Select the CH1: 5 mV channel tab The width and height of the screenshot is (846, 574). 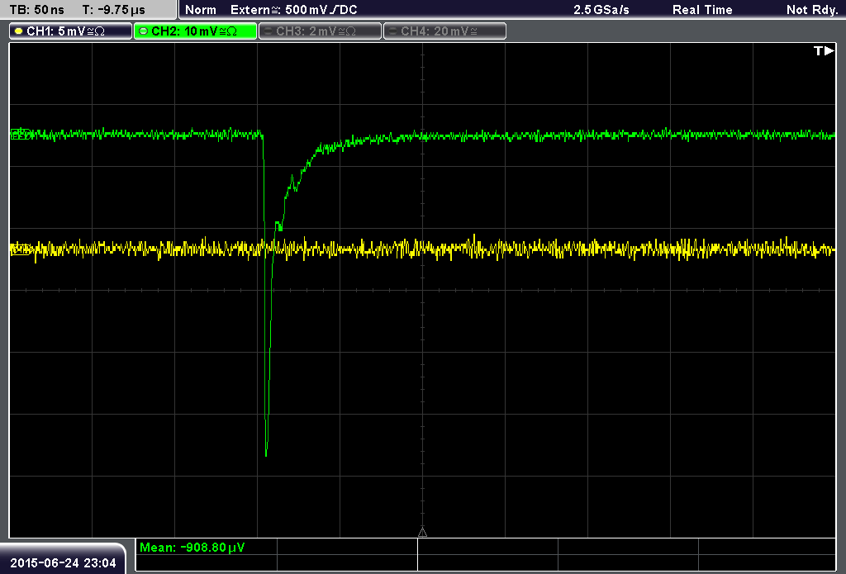point(71,31)
